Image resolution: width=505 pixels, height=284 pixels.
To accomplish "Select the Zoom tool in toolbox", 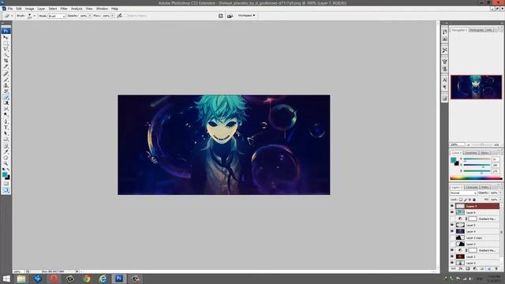I will pos(6,163).
